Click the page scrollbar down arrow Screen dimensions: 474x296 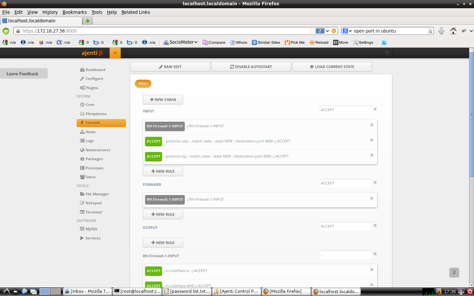pos(471,285)
